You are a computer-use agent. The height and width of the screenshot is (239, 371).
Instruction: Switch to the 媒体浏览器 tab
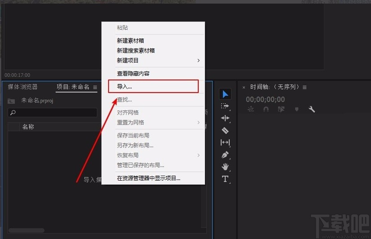23,87
